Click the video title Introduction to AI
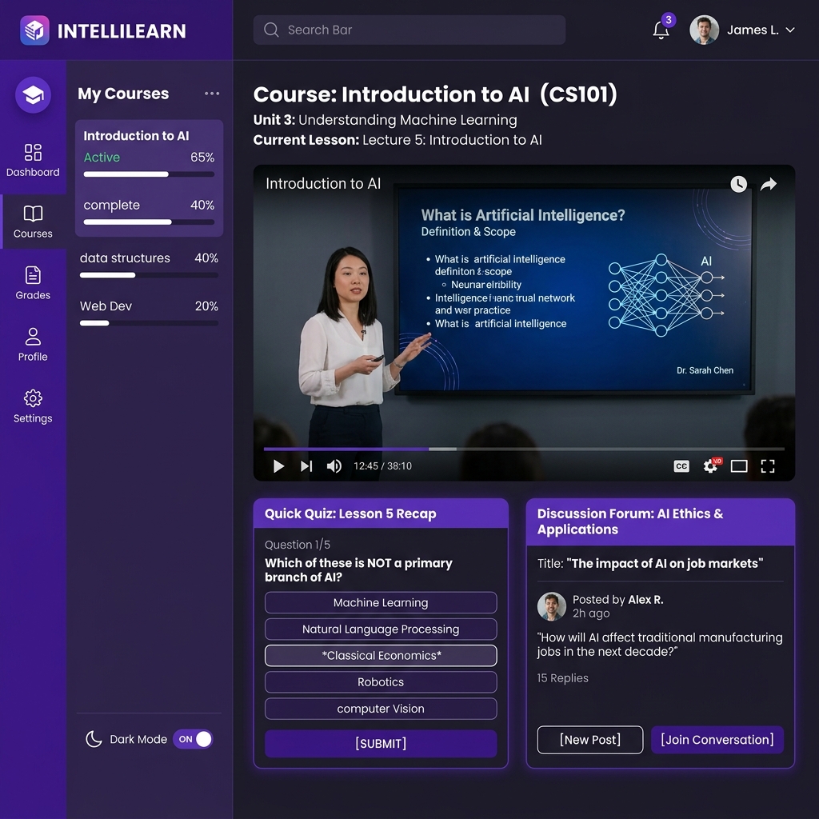 pyautogui.click(x=323, y=183)
